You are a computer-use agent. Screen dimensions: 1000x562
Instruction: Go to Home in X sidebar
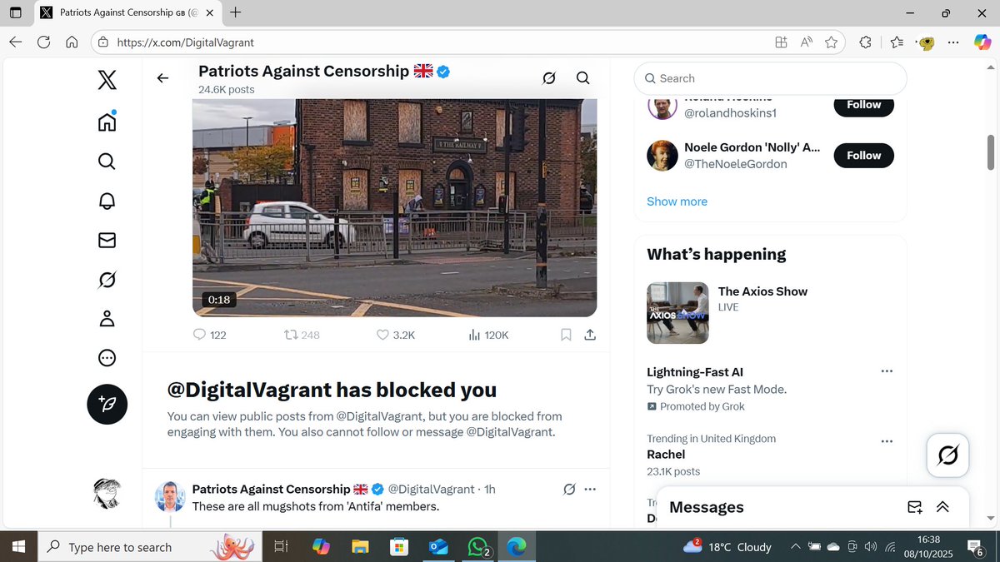point(107,122)
